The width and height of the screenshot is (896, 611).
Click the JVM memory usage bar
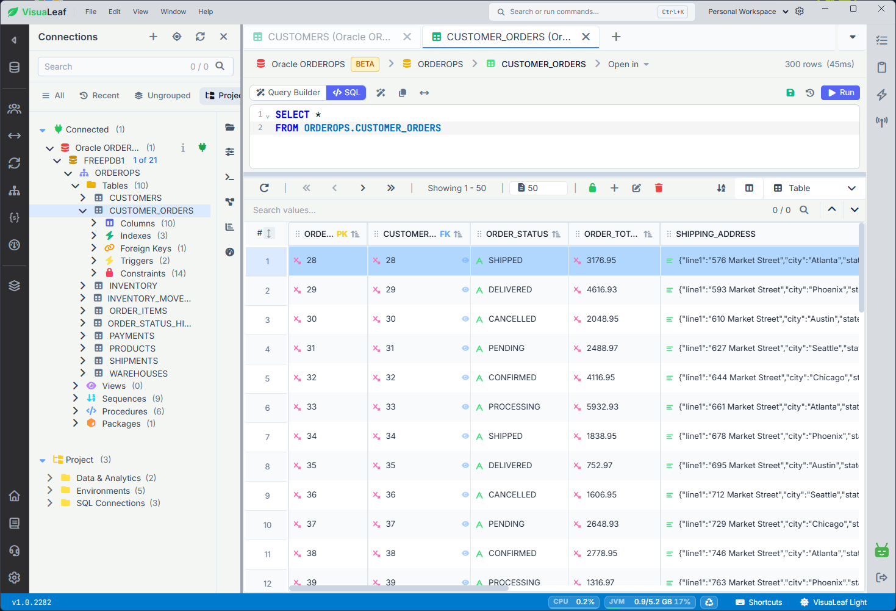(650, 602)
